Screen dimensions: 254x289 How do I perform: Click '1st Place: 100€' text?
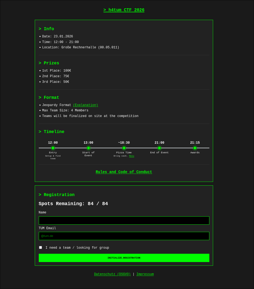coord(57,71)
